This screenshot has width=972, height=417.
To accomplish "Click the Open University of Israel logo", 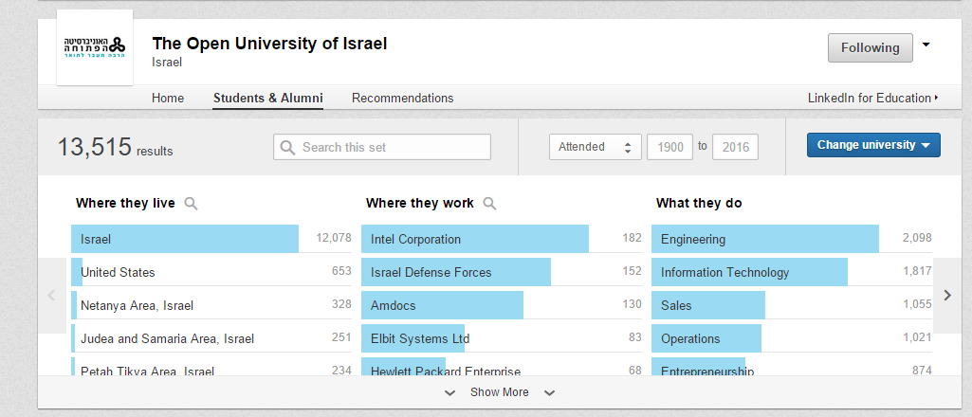I will (x=95, y=47).
